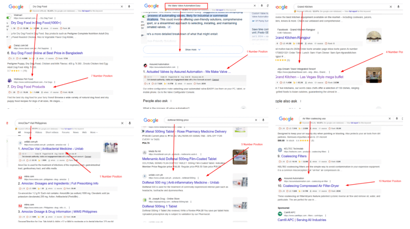Click mic icon in 'Air filter coalescing usa' bar
Viewport: 410px width, 229px height.
click(397, 119)
